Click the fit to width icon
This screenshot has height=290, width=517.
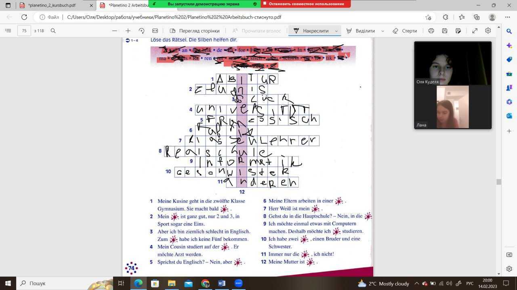point(155,31)
